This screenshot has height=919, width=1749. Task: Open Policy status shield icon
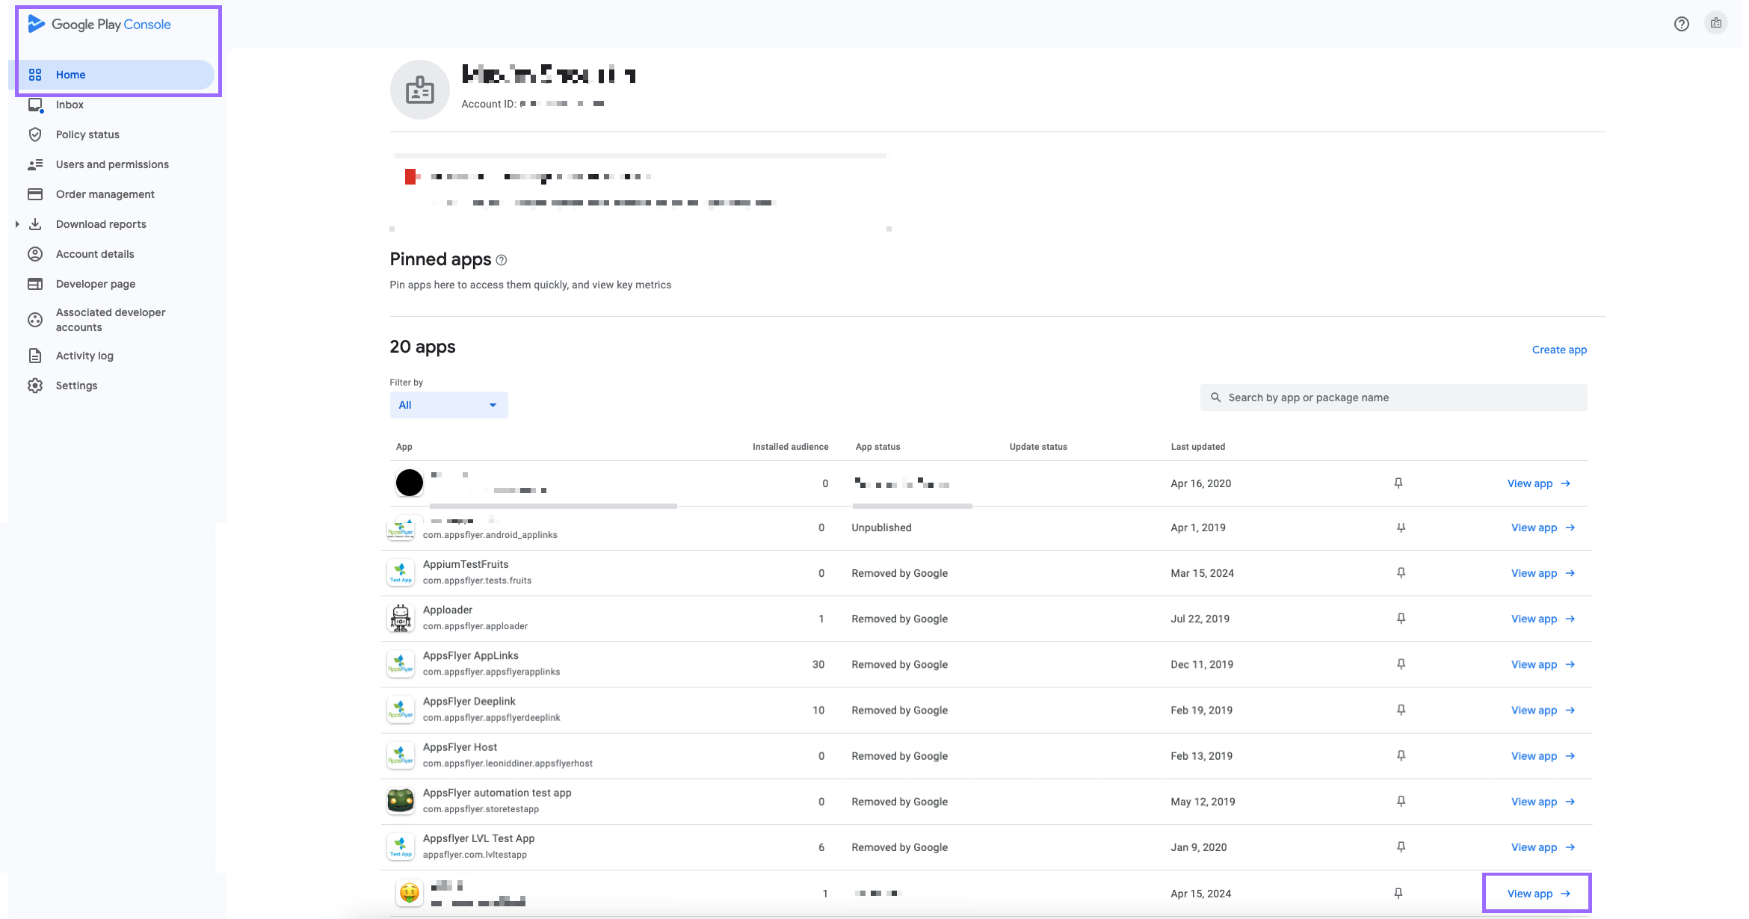click(35, 134)
